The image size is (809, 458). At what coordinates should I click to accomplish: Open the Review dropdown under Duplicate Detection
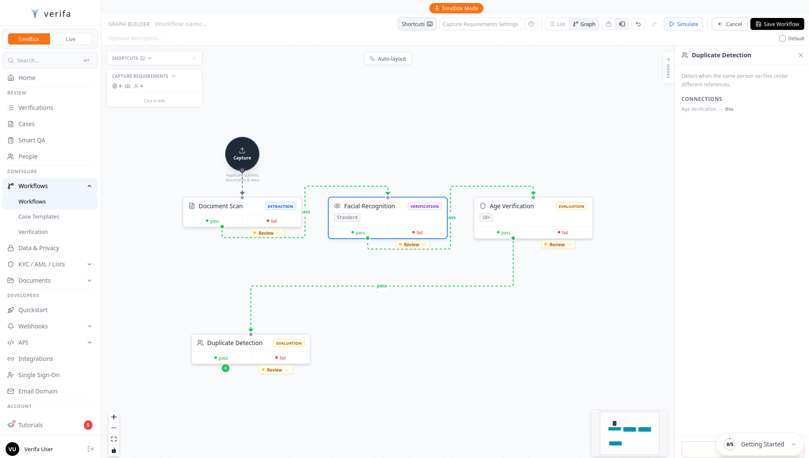click(275, 369)
